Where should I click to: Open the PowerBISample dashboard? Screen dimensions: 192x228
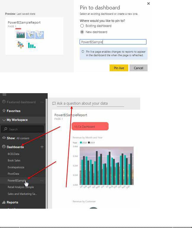17,180
